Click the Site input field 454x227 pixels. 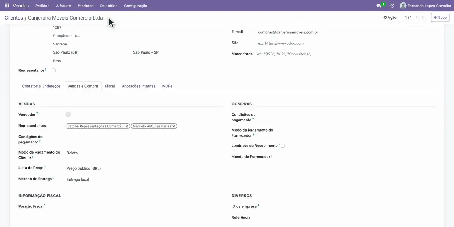347,43
